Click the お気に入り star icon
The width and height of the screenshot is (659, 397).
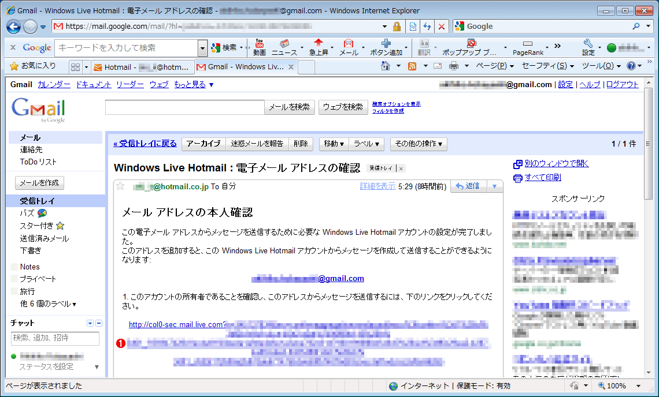[x=14, y=66]
